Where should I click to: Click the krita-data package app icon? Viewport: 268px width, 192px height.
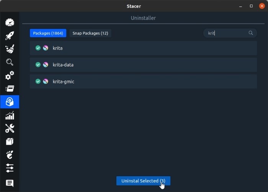[x=46, y=65]
